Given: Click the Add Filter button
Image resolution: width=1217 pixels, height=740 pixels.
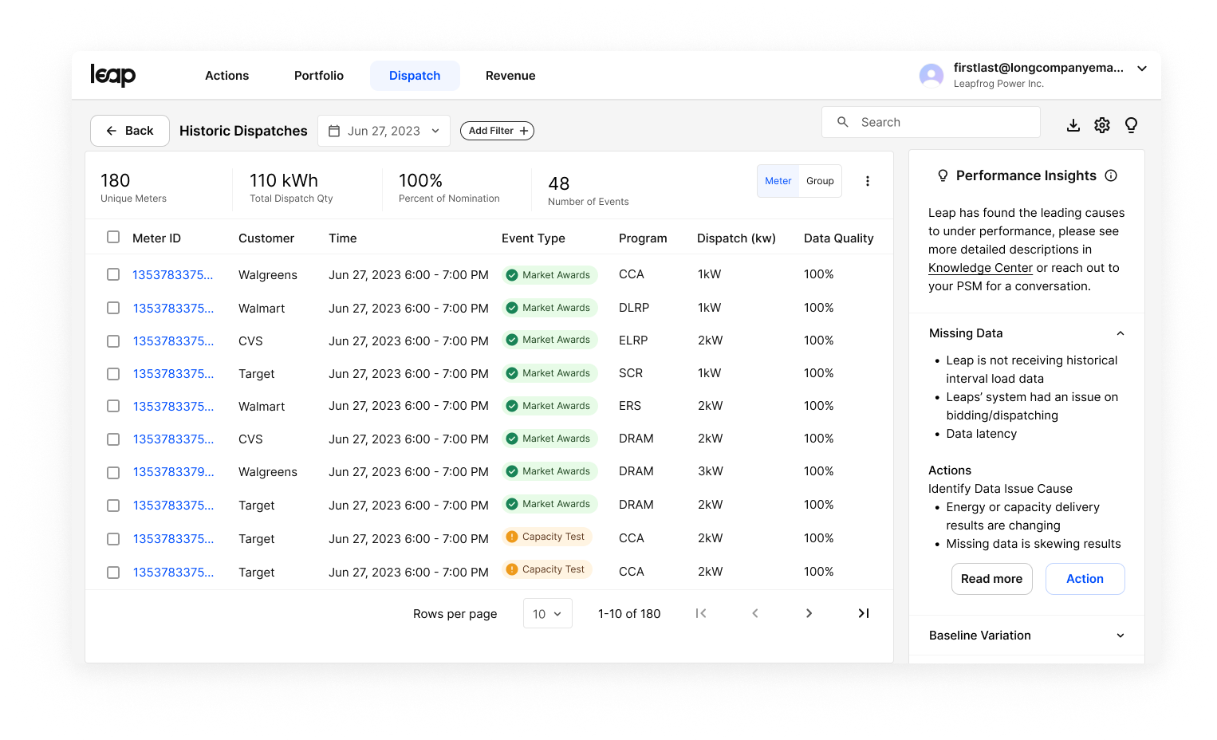Looking at the screenshot, I should [x=497, y=131].
